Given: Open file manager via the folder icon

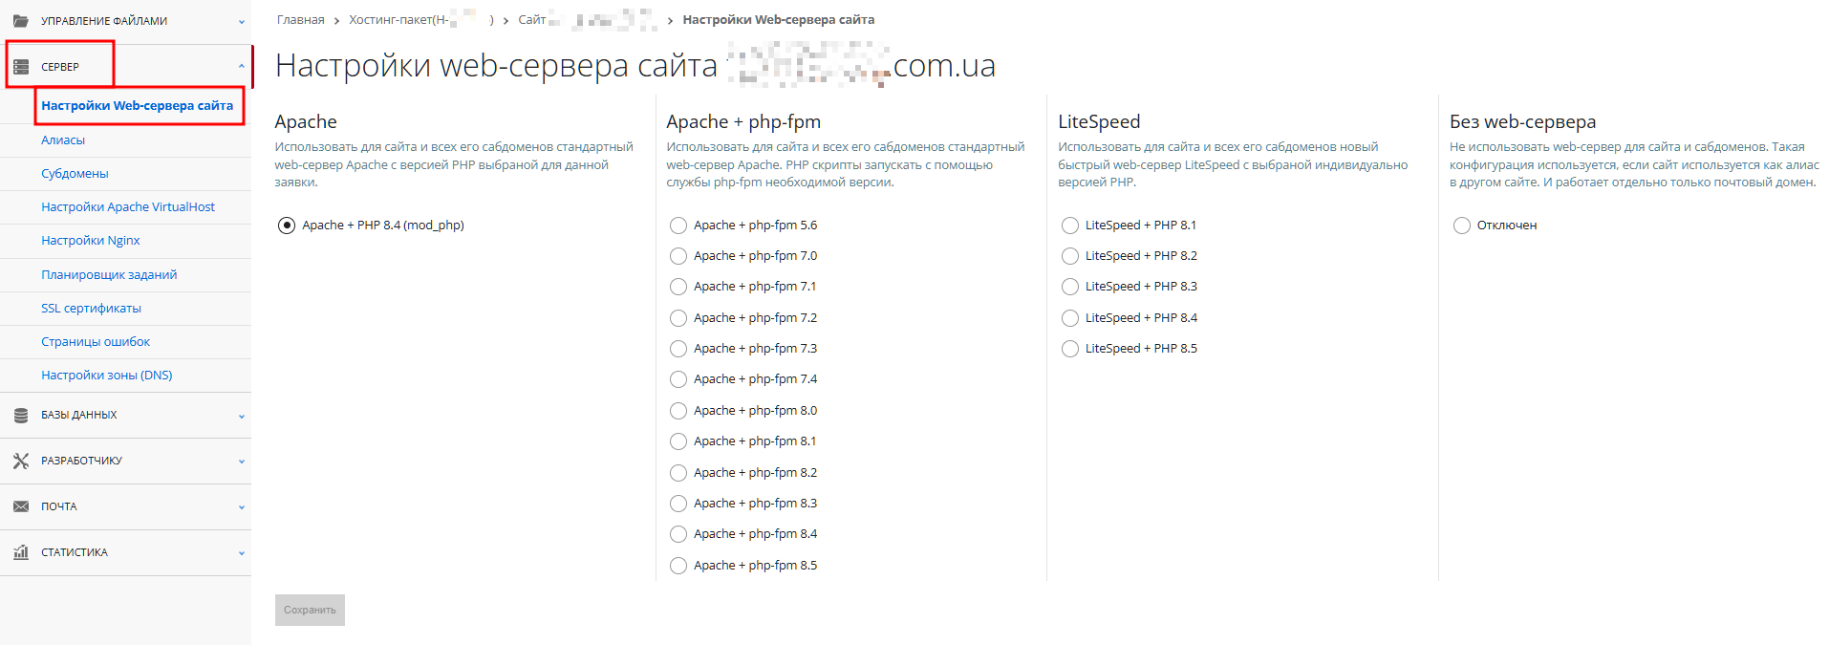Looking at the screenshot, I should pos(21,19).
